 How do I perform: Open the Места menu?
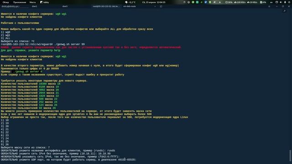[x=32, y=2]
